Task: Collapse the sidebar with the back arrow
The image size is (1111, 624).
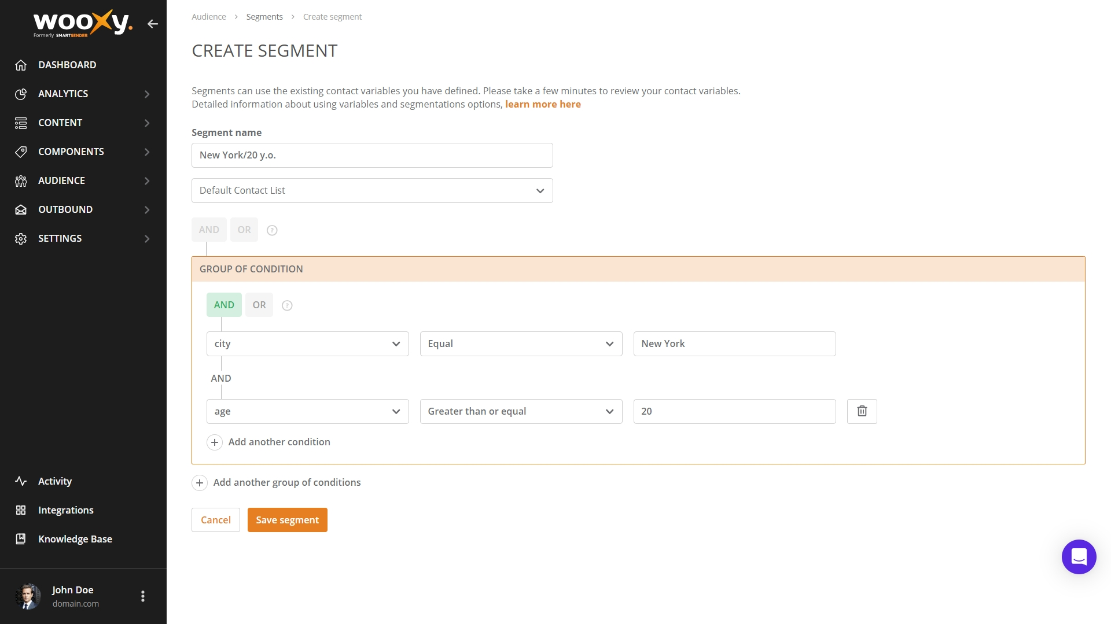Action: [153, 24]
